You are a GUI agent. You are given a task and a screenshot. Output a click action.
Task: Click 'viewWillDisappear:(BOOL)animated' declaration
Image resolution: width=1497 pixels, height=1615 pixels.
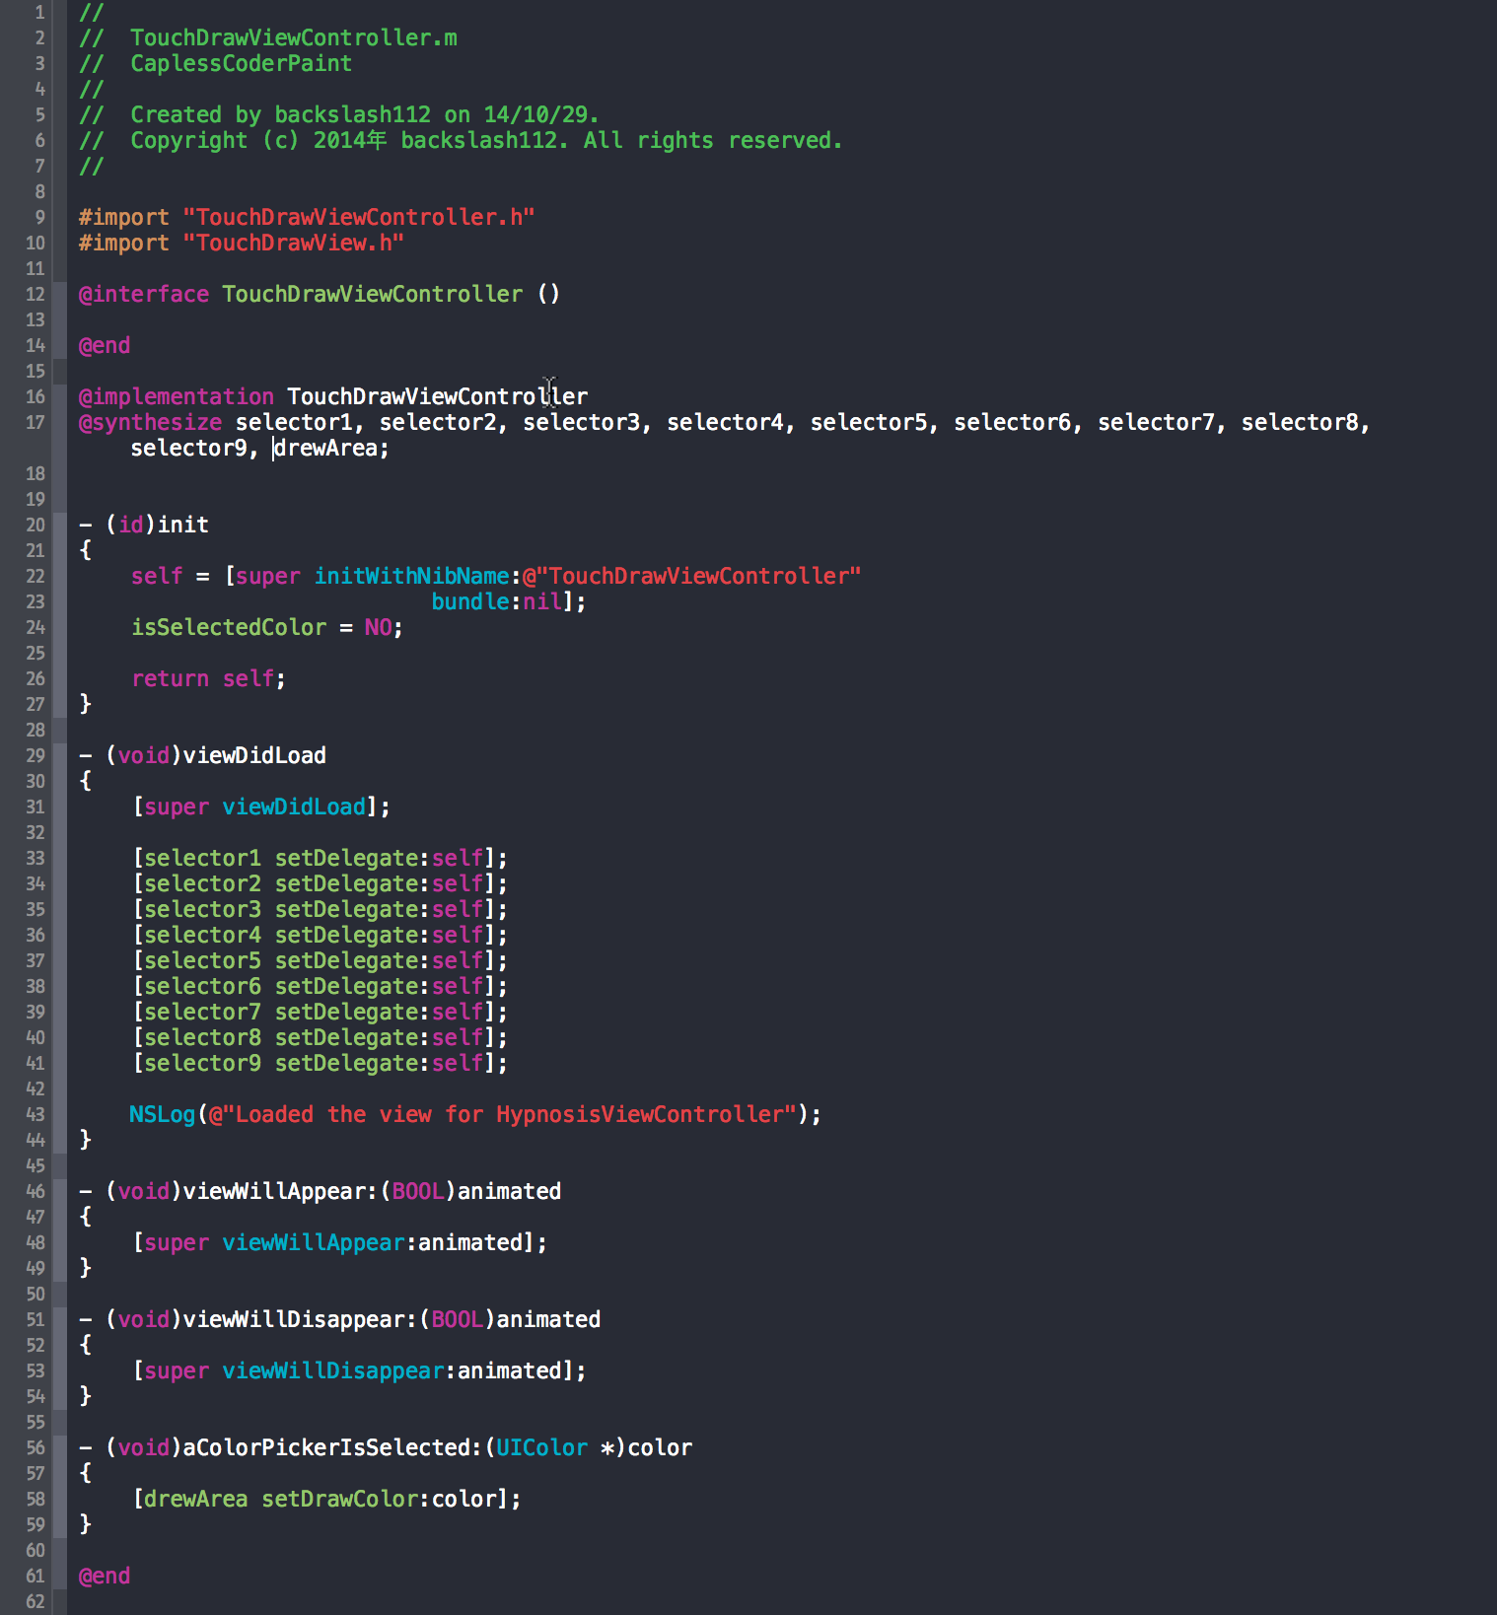pyautogui.click(x=339, y=1319)
